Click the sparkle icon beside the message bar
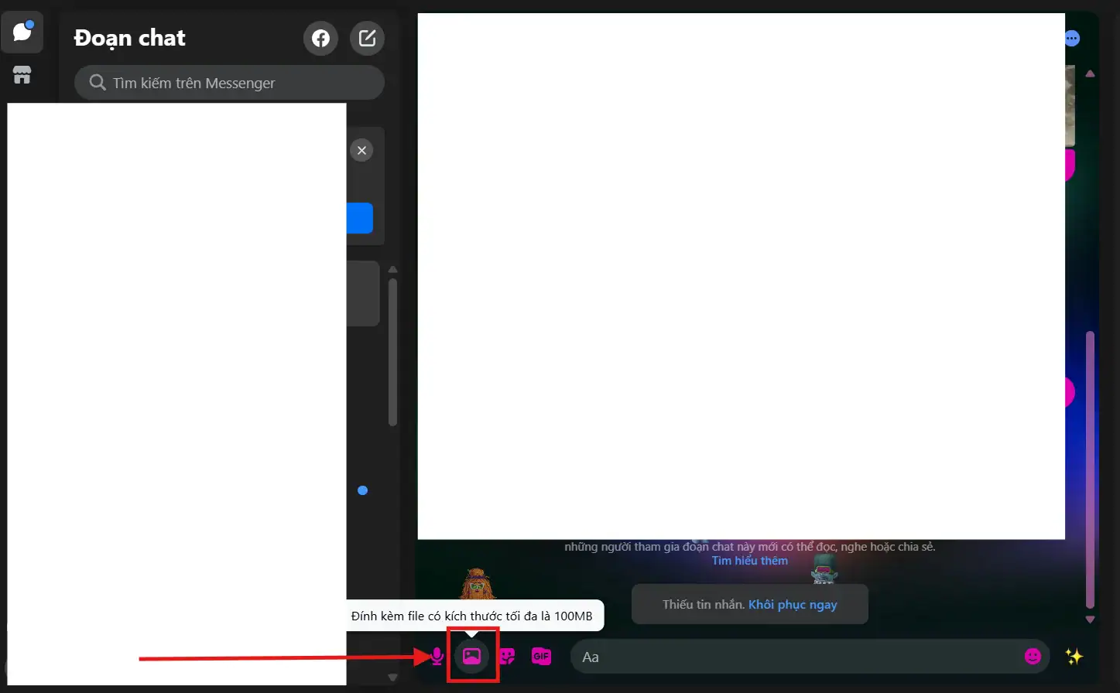Screen dimensions: 1120x693 coord(1074,656)
